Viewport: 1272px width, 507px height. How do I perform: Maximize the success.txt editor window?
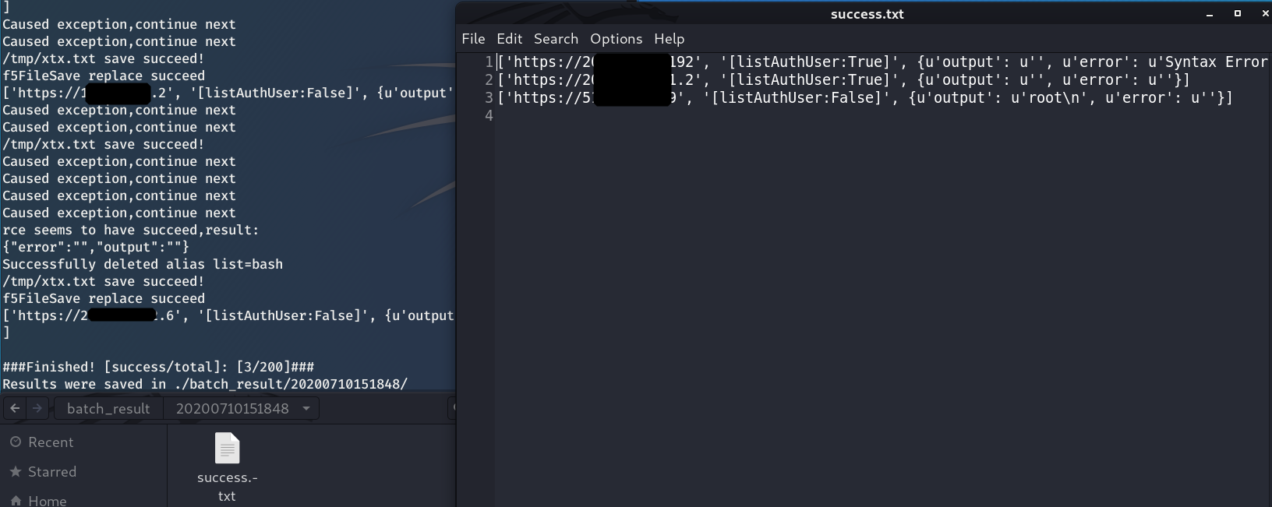(1237, 13)
